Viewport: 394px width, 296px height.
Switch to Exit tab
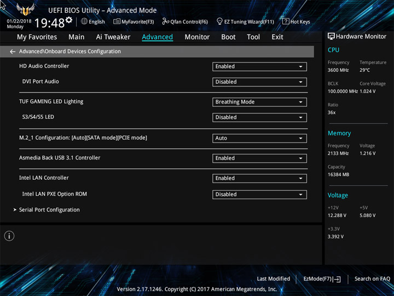(277, 37)
